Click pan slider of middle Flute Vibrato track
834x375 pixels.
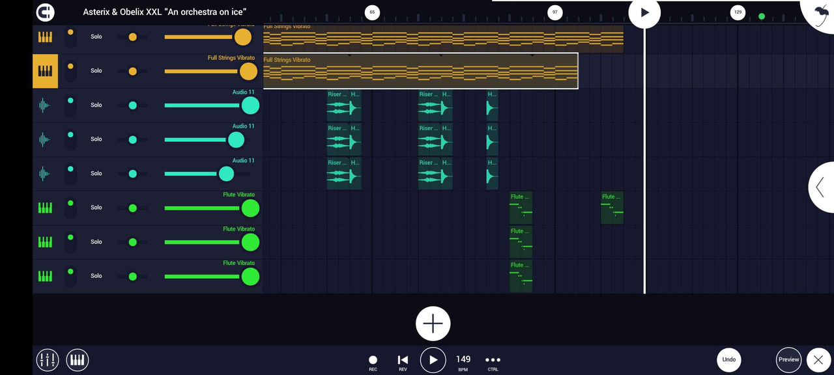click(132, 242)
